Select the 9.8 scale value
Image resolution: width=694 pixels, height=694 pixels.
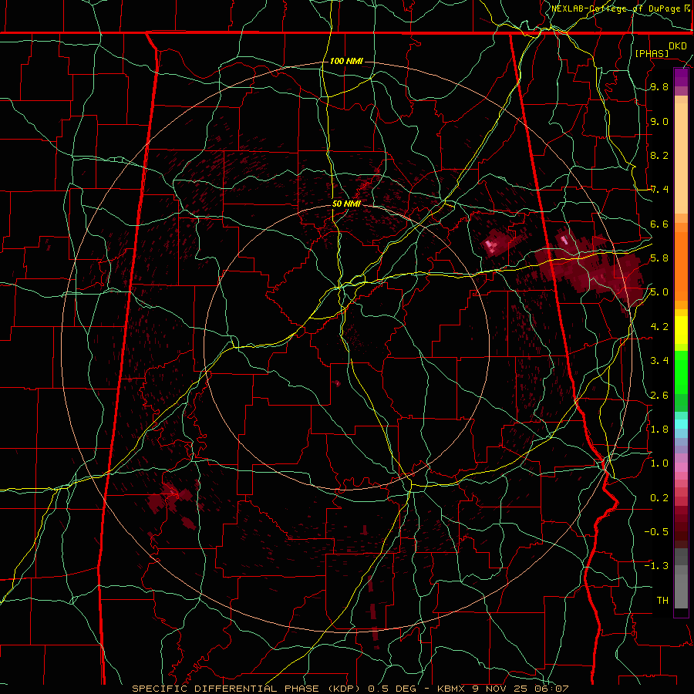click(x=659, y=87)
